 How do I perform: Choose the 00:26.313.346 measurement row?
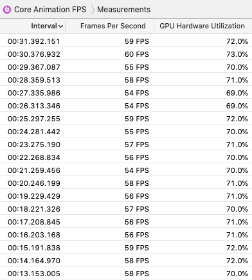click(x=126, y=106)
